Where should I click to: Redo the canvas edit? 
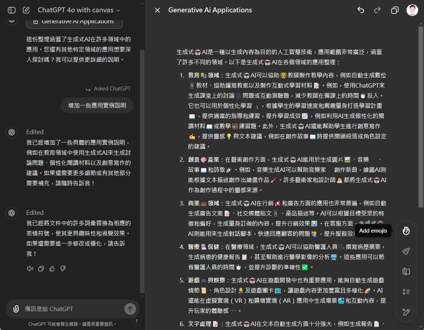pos(377,10)
